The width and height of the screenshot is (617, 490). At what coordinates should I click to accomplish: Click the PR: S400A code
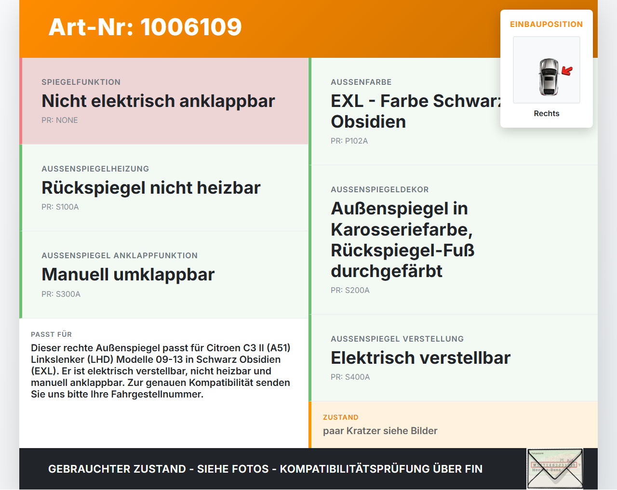[350, 377]
